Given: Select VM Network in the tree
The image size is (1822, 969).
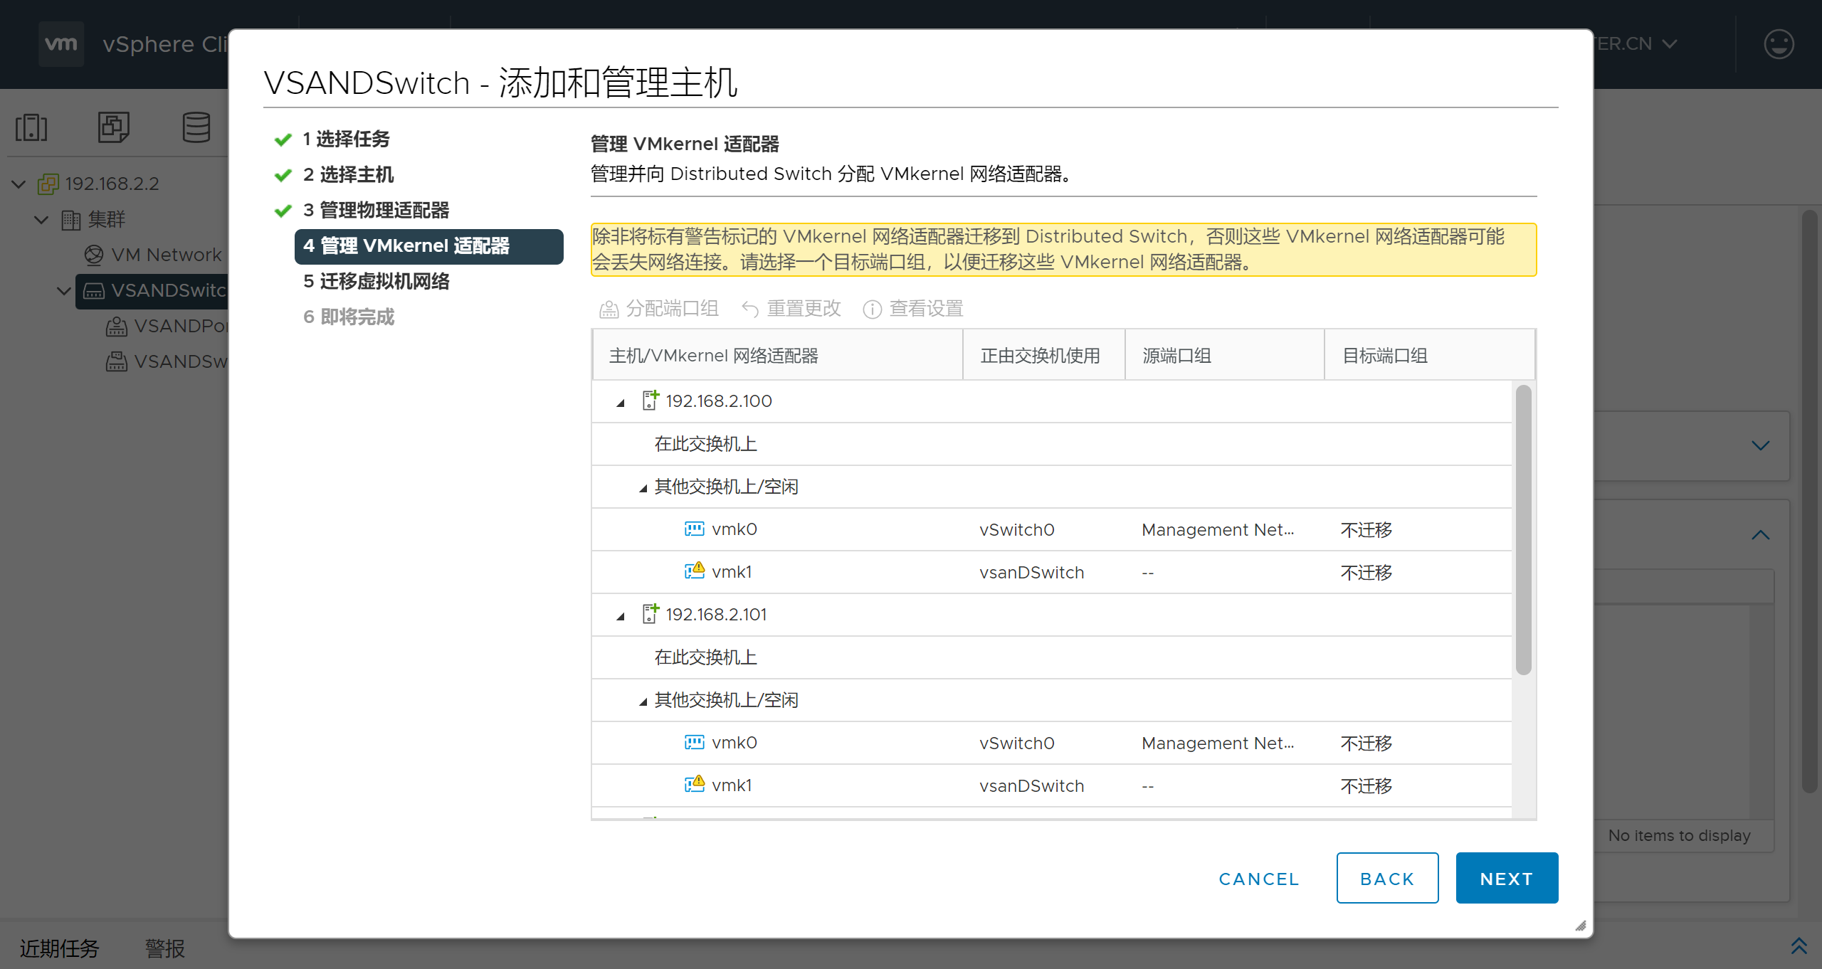Looking at the screenshot, I should [x=167, y=255].
